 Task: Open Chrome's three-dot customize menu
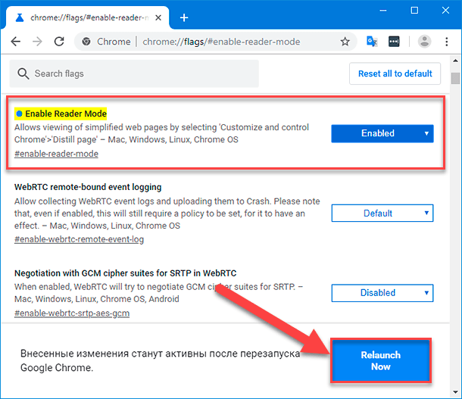(x=447, y=42)
